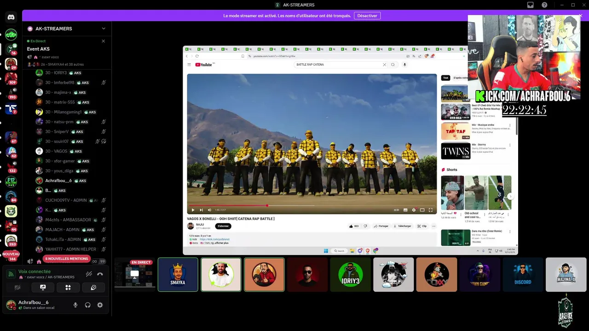
Task: Open YouTube hamburger guide menu
Action: [189, 65]
